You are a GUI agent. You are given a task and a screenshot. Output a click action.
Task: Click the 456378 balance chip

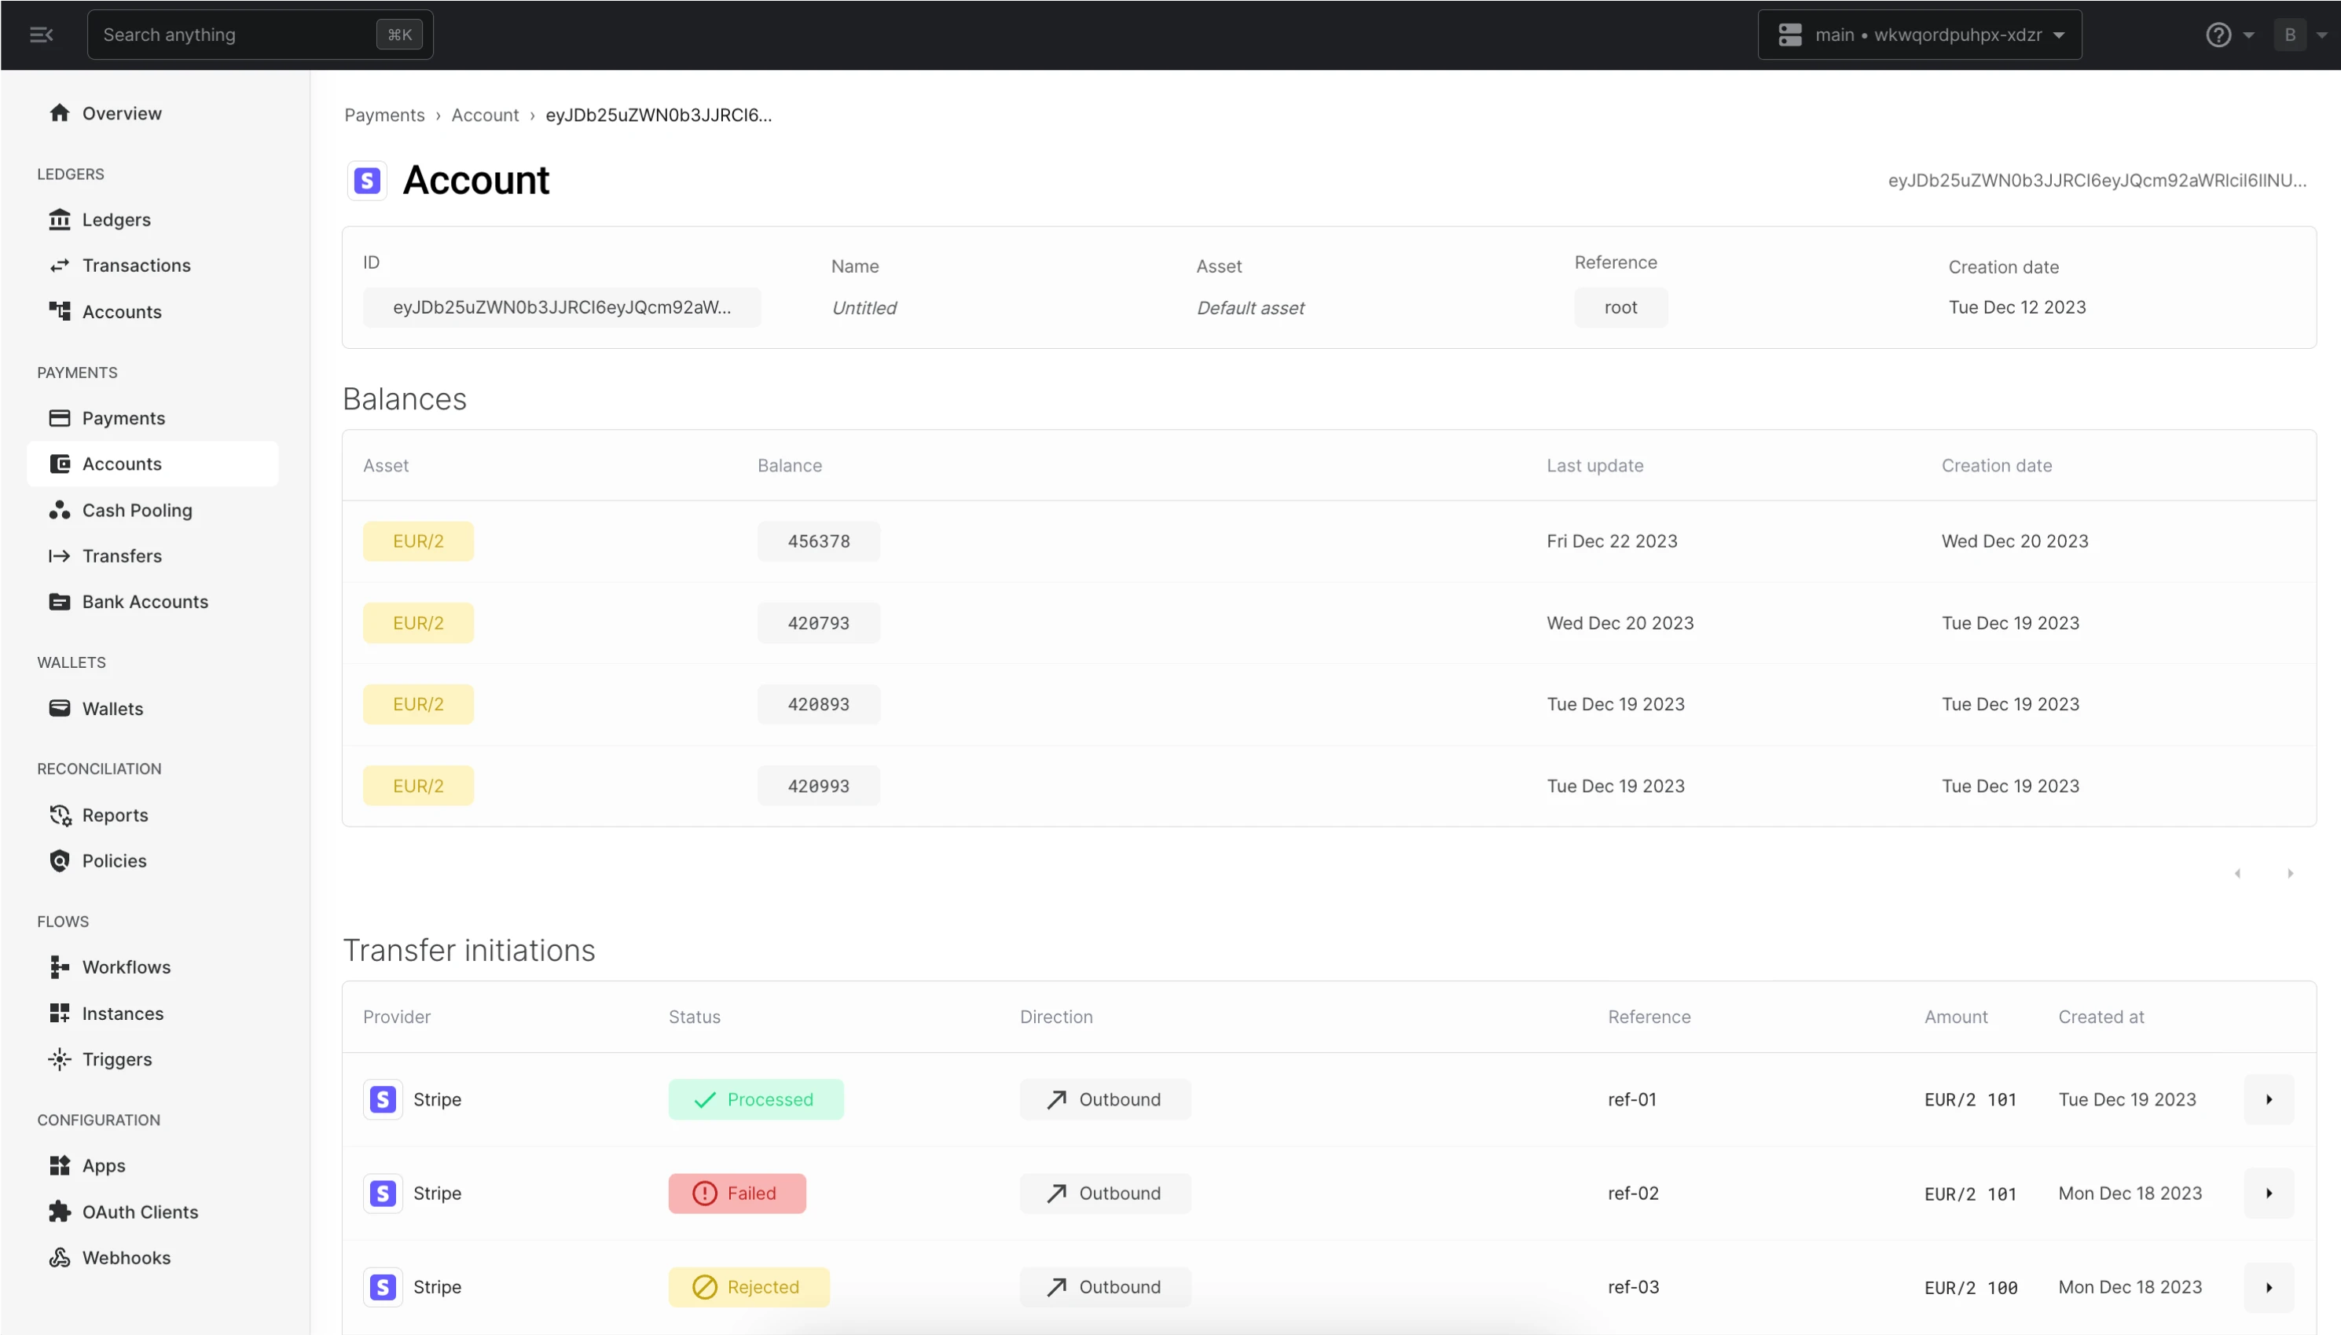coord(818,541)
